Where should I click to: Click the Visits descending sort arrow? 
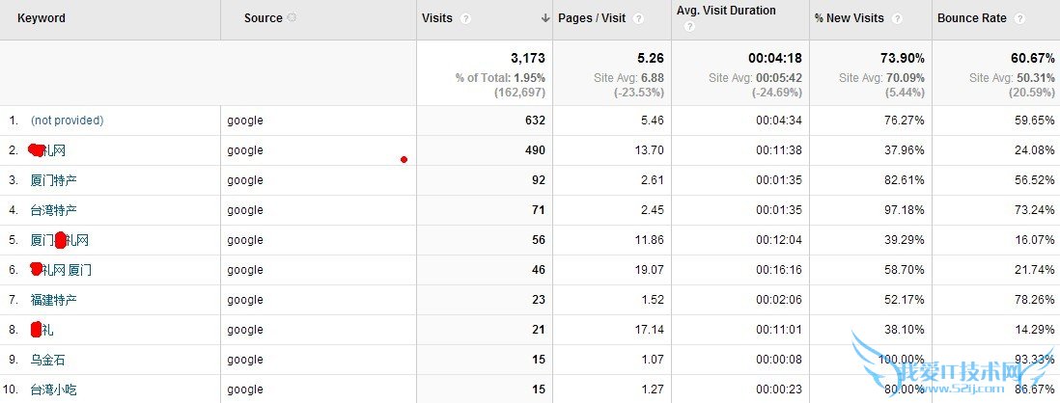click(x=545, y=18)
